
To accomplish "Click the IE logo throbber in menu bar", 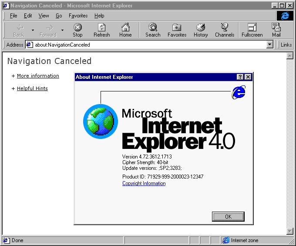I will point(285,16).
